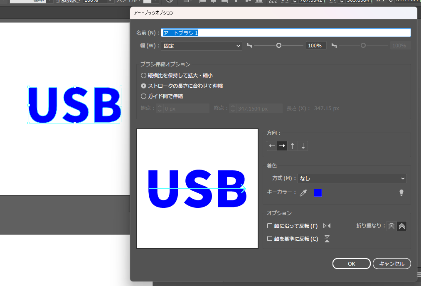Enable the flip along axis checkbox
The width and height of the screenshot is (421, 286).
click(x=270, y=226)
